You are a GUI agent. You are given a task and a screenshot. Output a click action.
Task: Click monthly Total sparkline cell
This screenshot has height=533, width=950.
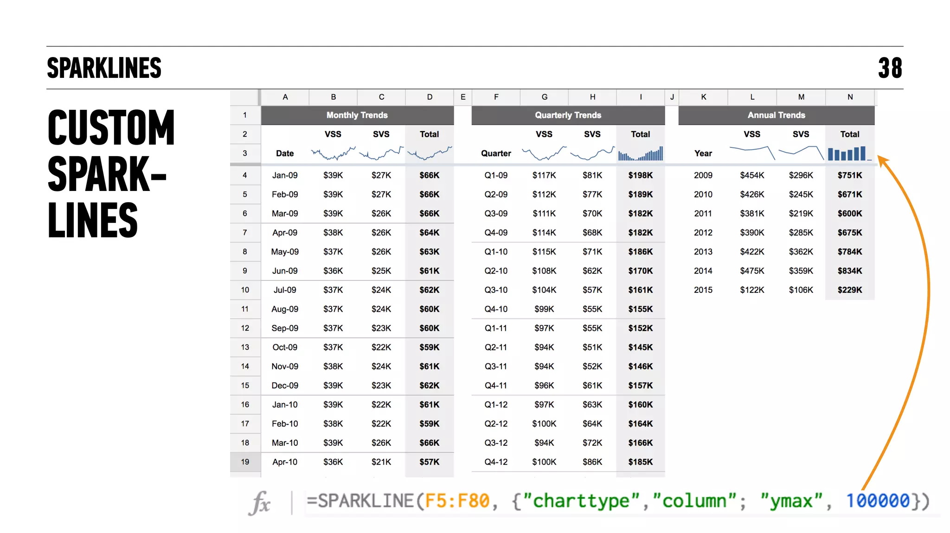(x=430, y=153)
